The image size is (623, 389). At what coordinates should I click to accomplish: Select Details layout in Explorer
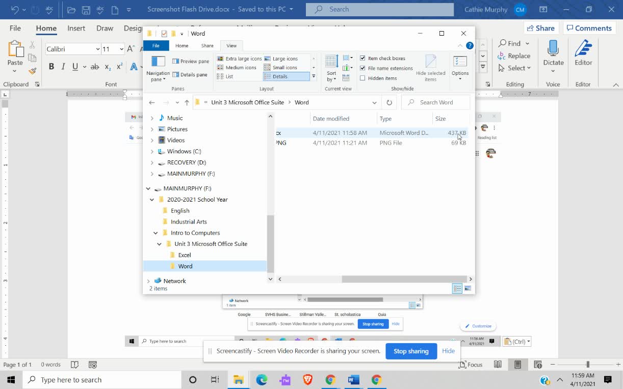click(x=286, y=76)
